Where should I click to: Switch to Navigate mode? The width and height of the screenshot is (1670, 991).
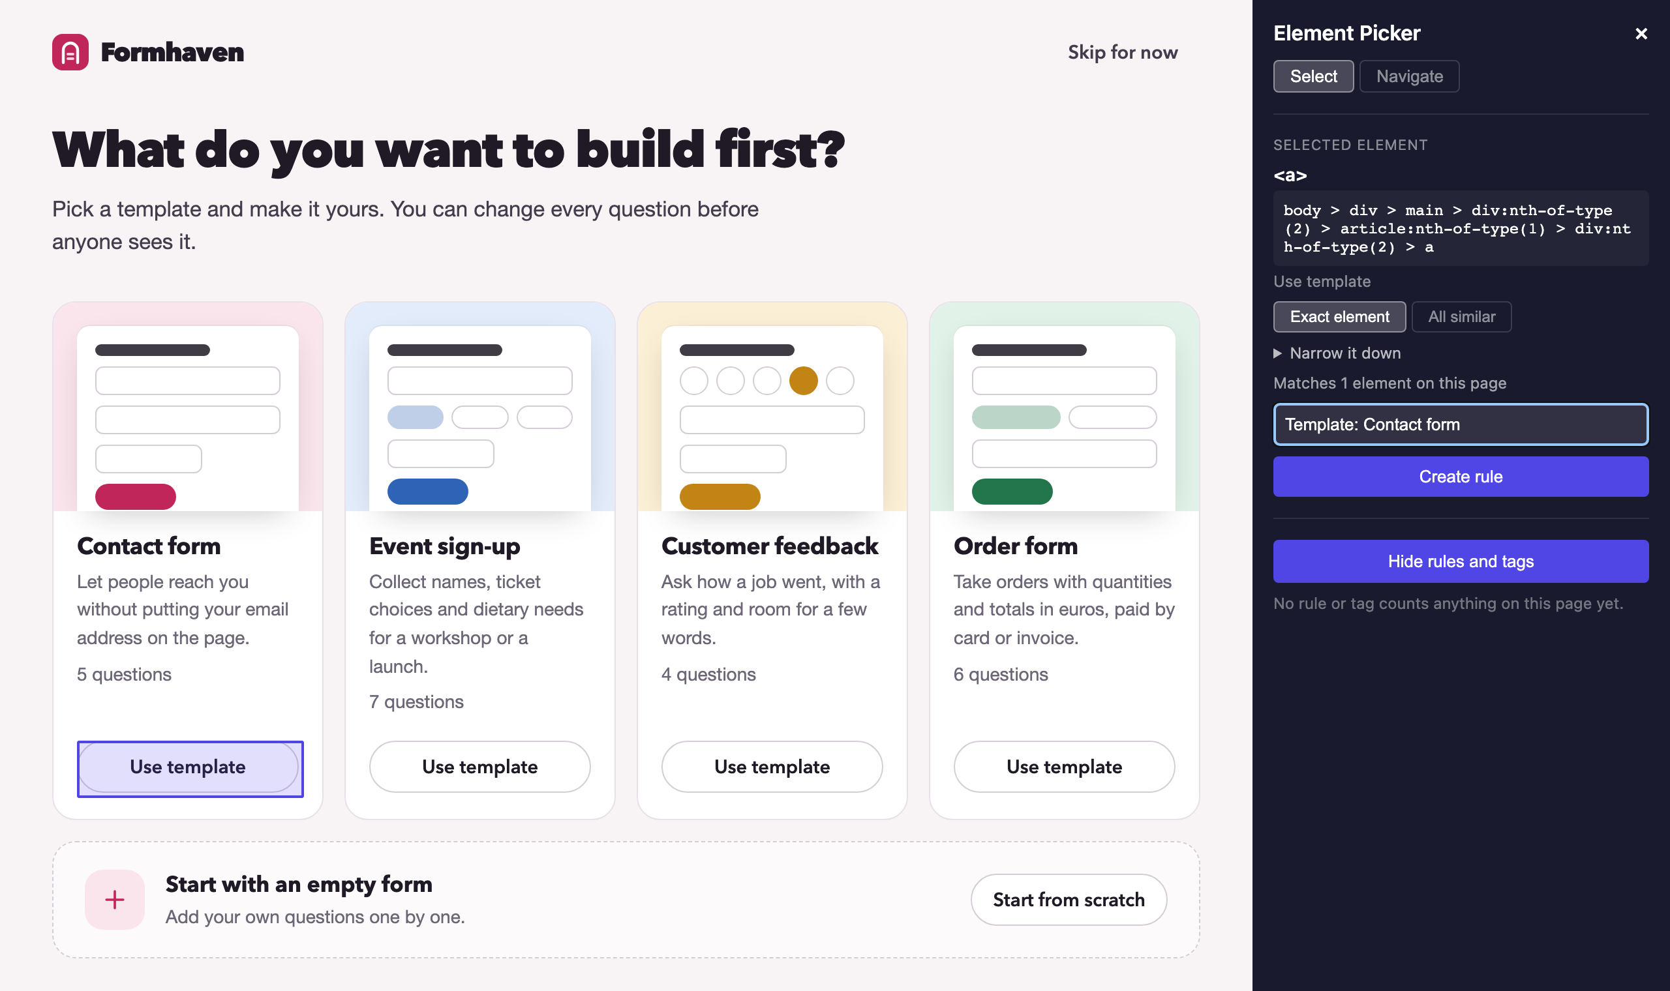pos(1410,76)
